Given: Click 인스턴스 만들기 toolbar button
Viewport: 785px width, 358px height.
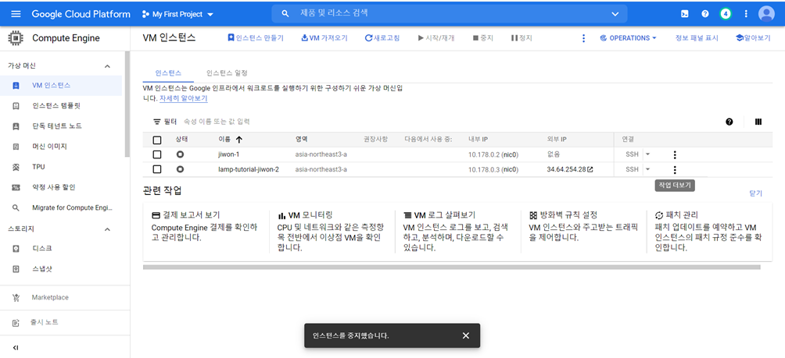Looking at the screenshot, I should pos(256,38).
